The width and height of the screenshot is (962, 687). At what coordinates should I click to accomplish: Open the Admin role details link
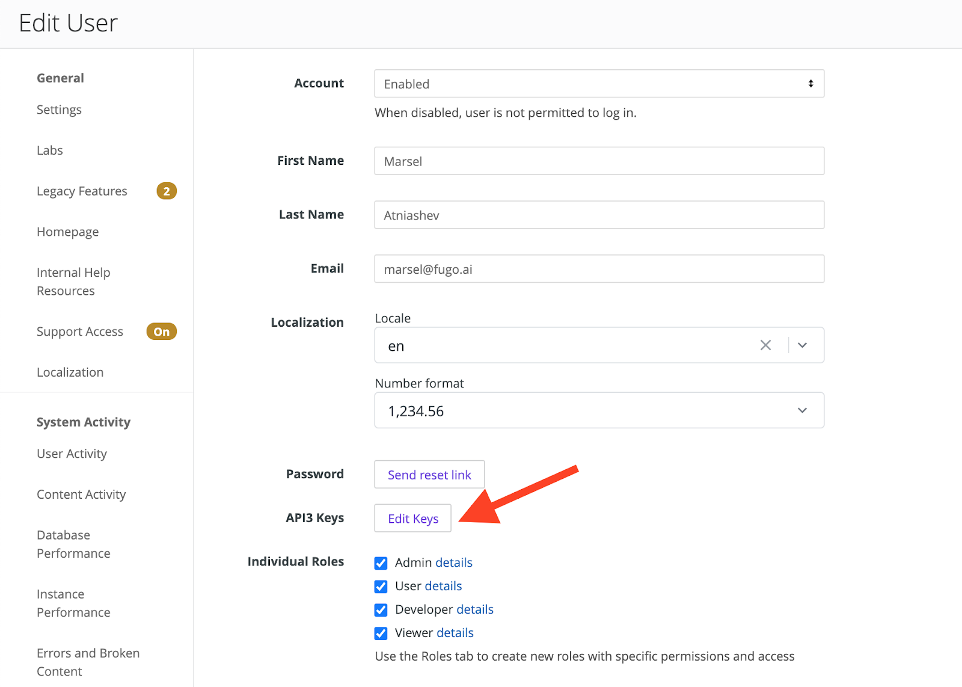pos(454,562)
